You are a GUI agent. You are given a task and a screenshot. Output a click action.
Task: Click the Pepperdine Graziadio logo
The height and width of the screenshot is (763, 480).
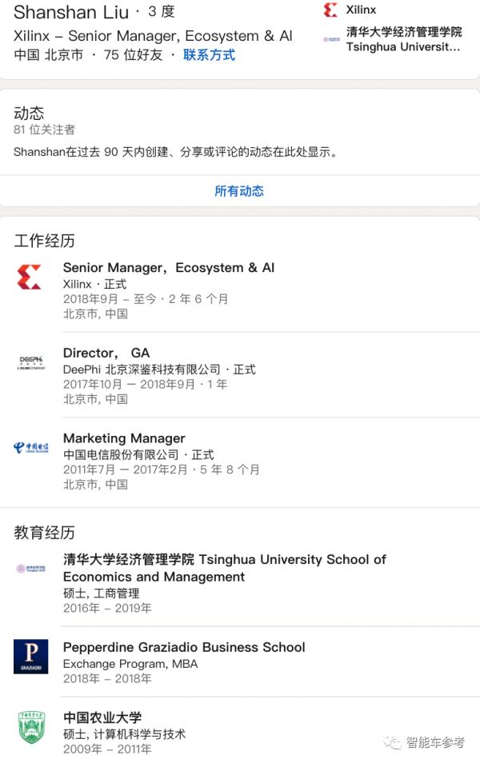tap(30, 656)
